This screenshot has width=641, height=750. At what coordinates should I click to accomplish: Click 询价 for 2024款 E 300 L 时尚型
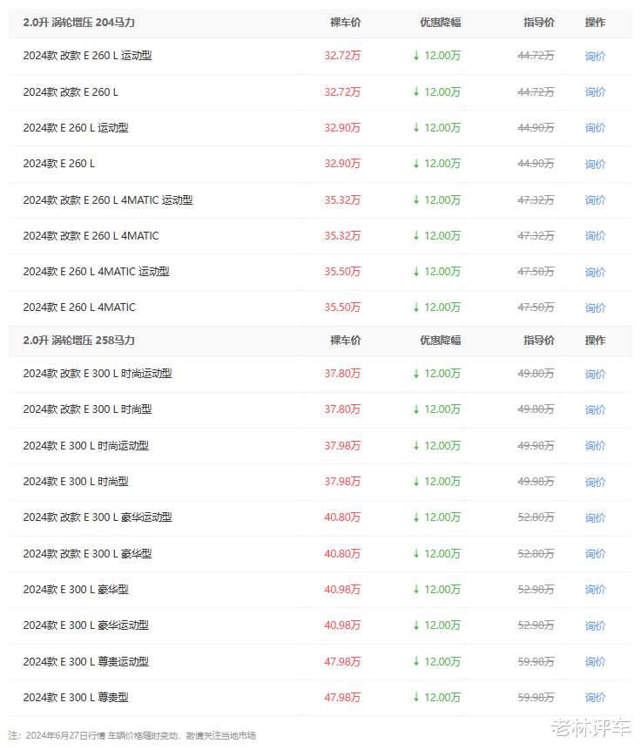click(595, 482)
